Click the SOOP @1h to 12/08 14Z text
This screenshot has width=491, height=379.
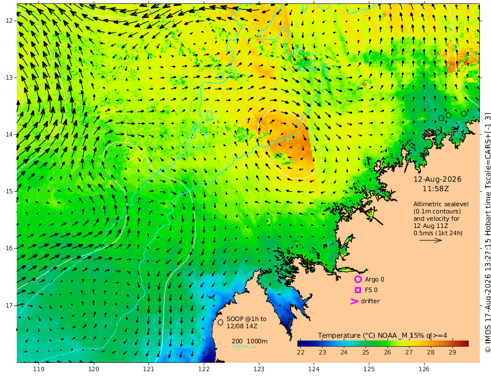(247, 322)
